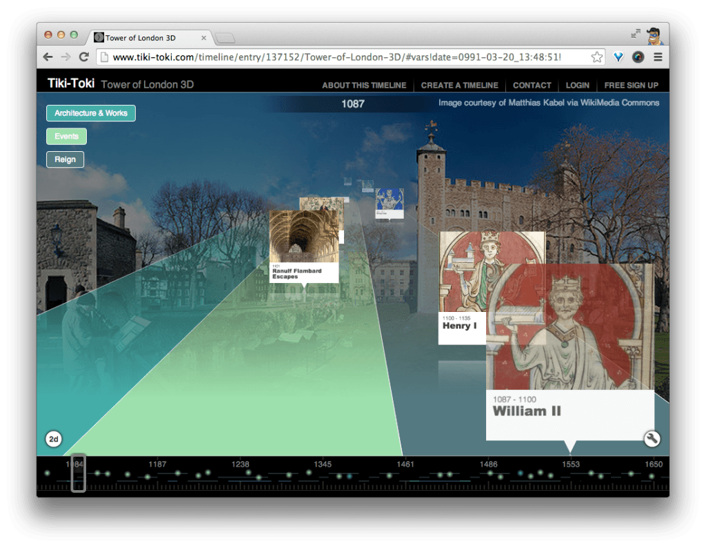Click the browser forward arrow
706x548 pixels.
(65, 57)
